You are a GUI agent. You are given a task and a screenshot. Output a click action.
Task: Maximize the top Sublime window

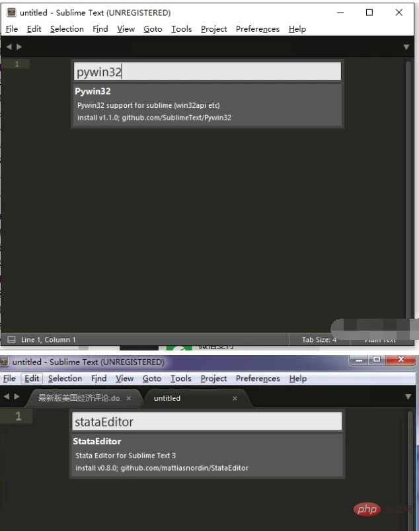click(369, 13)
